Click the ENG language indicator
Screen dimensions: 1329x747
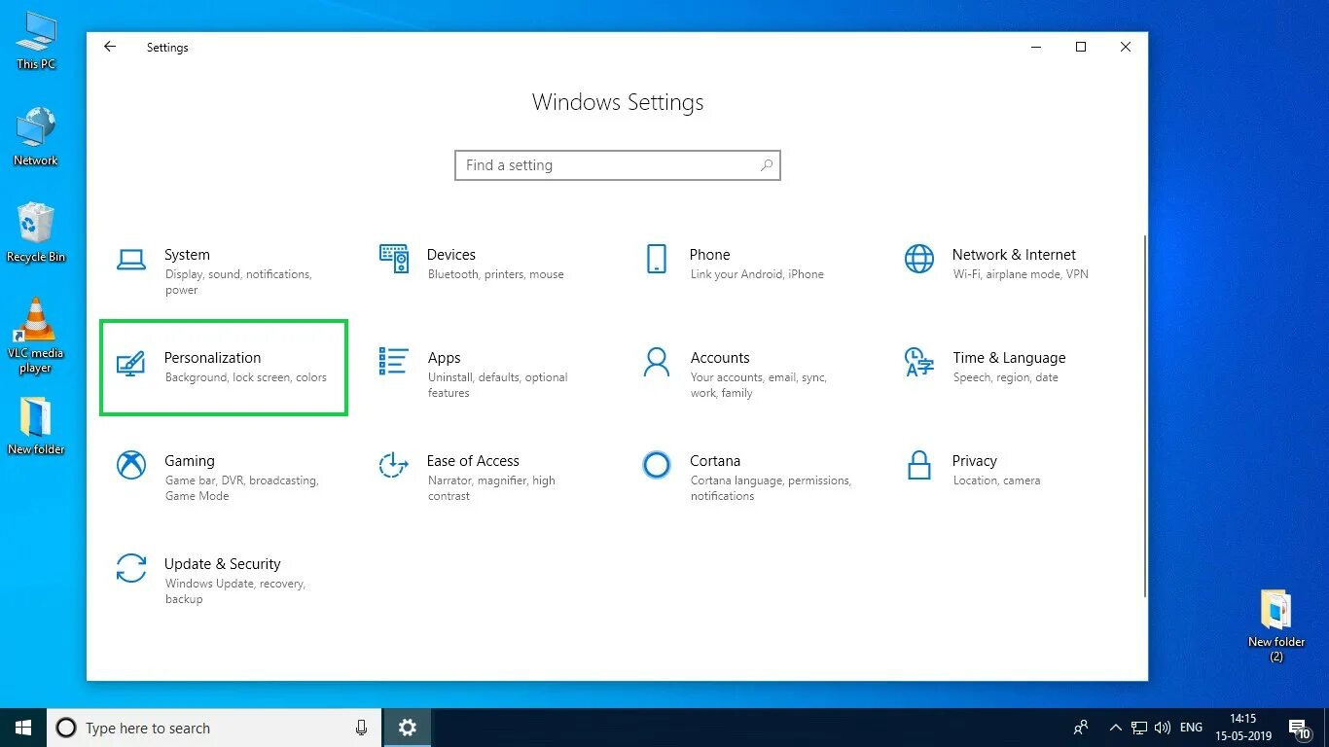[1191, 728]
